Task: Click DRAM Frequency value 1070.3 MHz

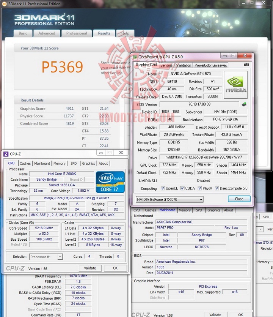Action: point(78,276)
